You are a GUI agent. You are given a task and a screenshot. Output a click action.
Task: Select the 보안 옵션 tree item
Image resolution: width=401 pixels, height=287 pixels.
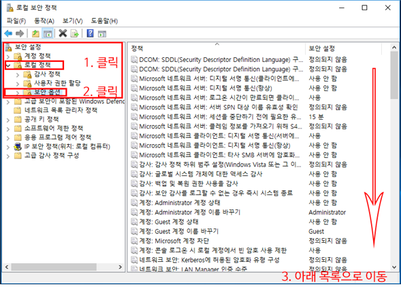click(47, 92)
